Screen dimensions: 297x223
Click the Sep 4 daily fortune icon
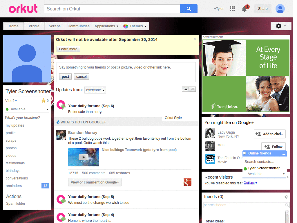click(x=61, y=217)
